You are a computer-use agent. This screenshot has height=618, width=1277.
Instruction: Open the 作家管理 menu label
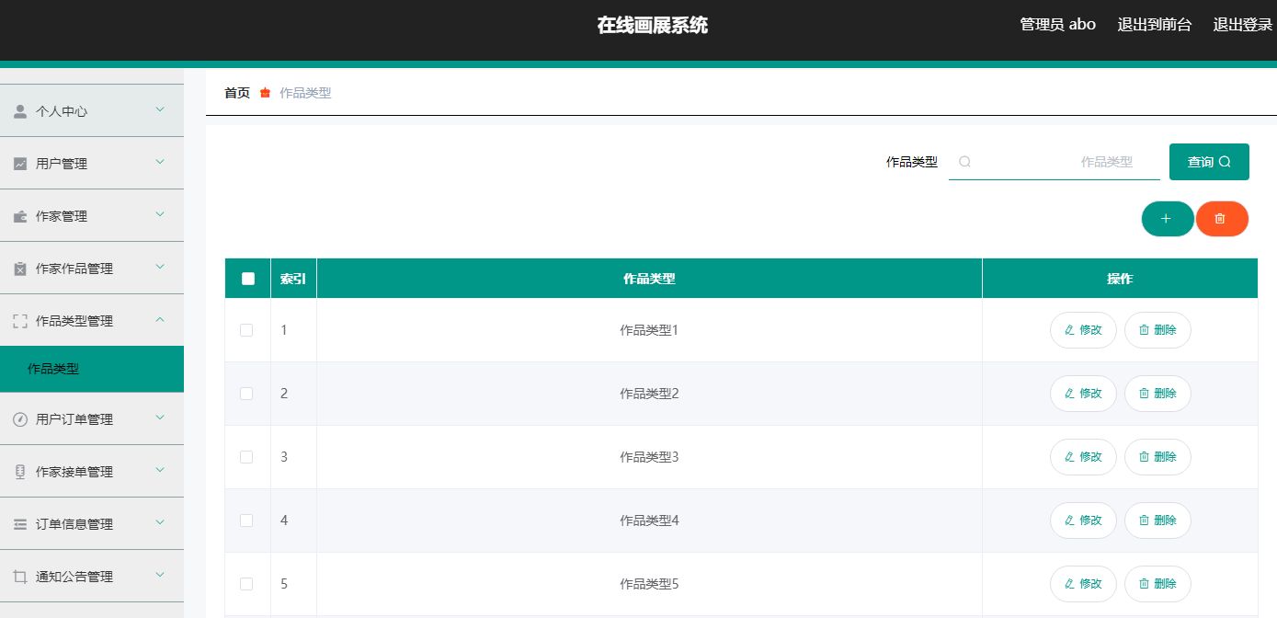[62, 216]
